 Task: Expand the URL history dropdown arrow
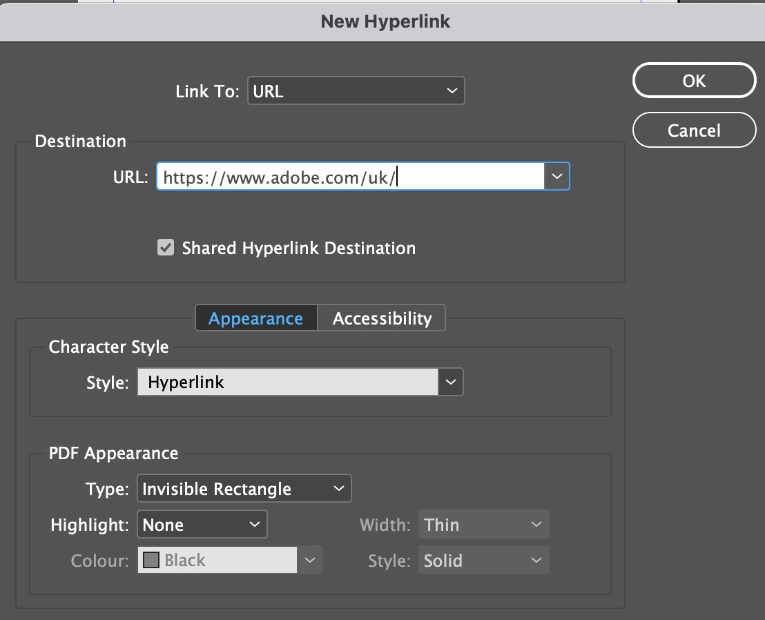556,177
